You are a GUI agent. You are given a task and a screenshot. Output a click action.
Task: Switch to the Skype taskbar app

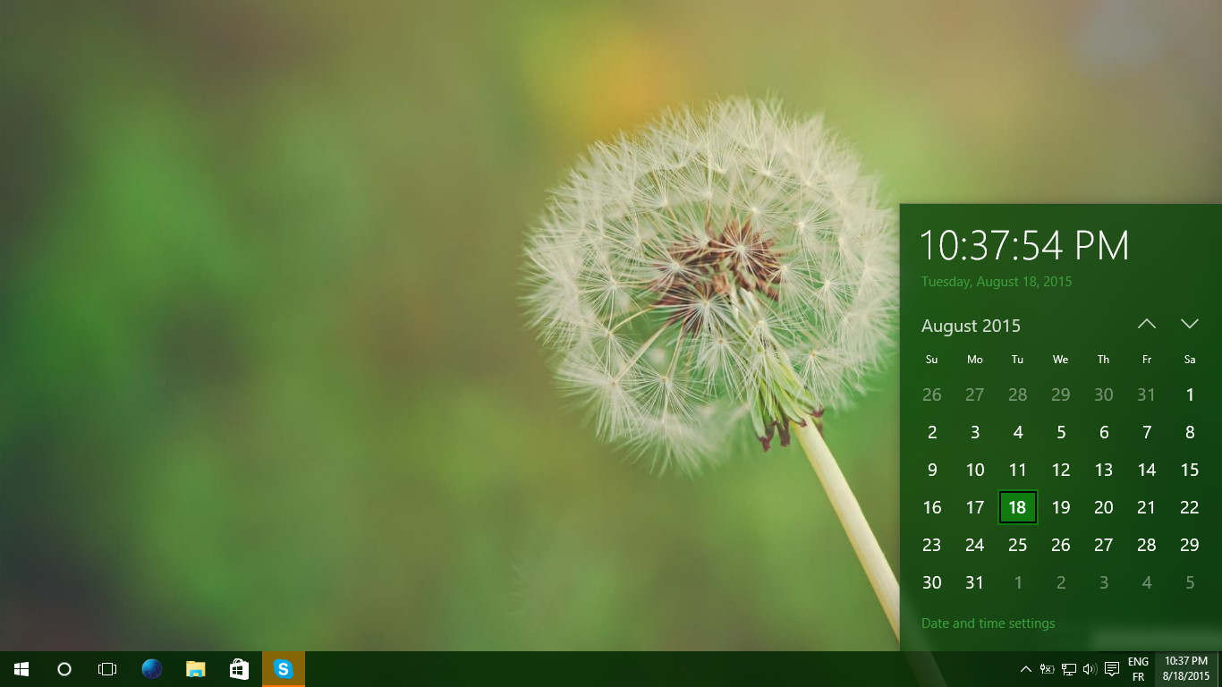(x=284, y=669)
